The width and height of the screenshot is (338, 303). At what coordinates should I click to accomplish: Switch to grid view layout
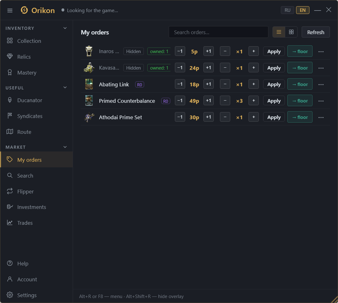pyautogui.click(x=291, y=32)
